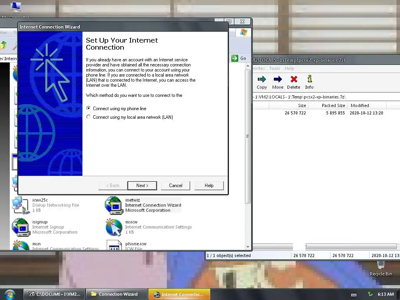
Task: Click the Explorer vertical scrollbar thumb
Action: pos(248,136)
